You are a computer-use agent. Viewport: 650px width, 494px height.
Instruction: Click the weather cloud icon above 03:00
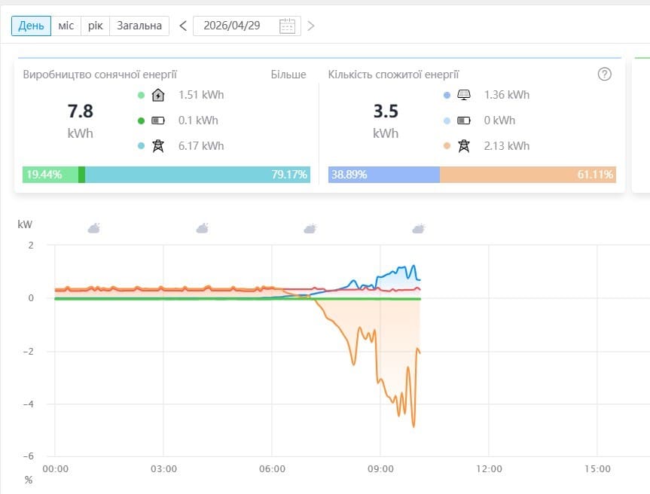(x=203, y=228)
